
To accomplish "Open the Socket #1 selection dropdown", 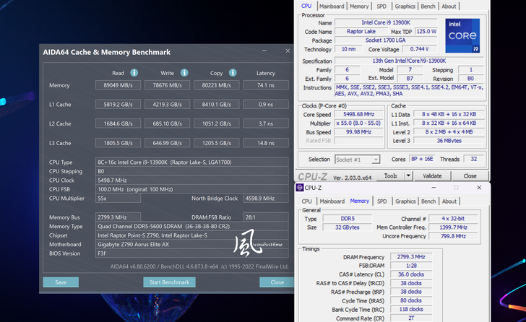I will [356, 159].
